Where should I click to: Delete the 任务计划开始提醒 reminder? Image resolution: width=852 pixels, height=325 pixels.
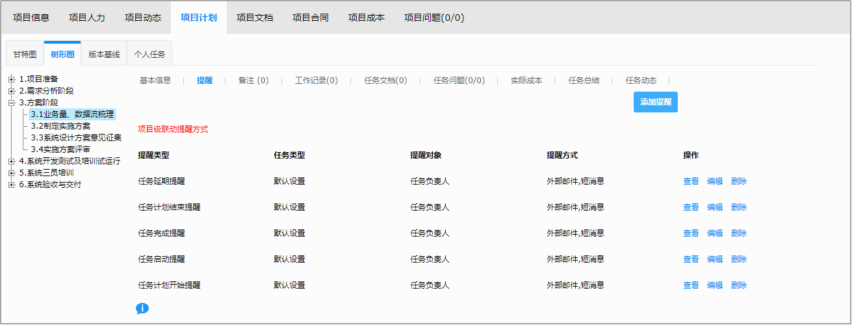[739, 285]
